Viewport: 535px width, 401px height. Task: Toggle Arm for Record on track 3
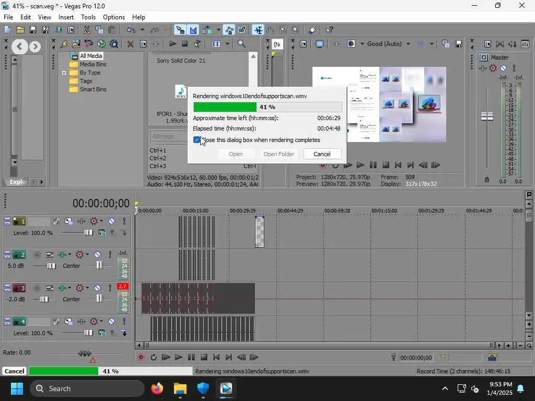click(x=37, y=288)
